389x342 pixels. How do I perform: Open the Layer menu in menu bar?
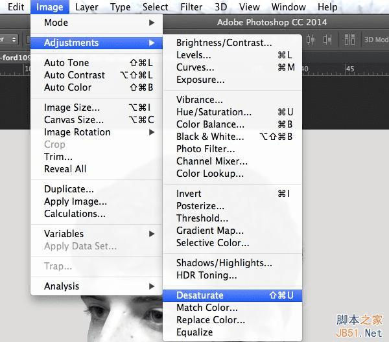[87, 7]
